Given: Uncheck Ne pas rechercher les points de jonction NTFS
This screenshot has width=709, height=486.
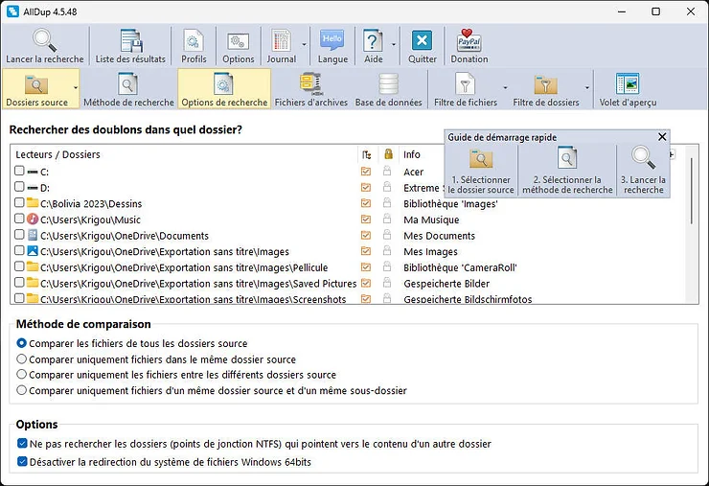Looking at the screenshot, I should (22, 444).
